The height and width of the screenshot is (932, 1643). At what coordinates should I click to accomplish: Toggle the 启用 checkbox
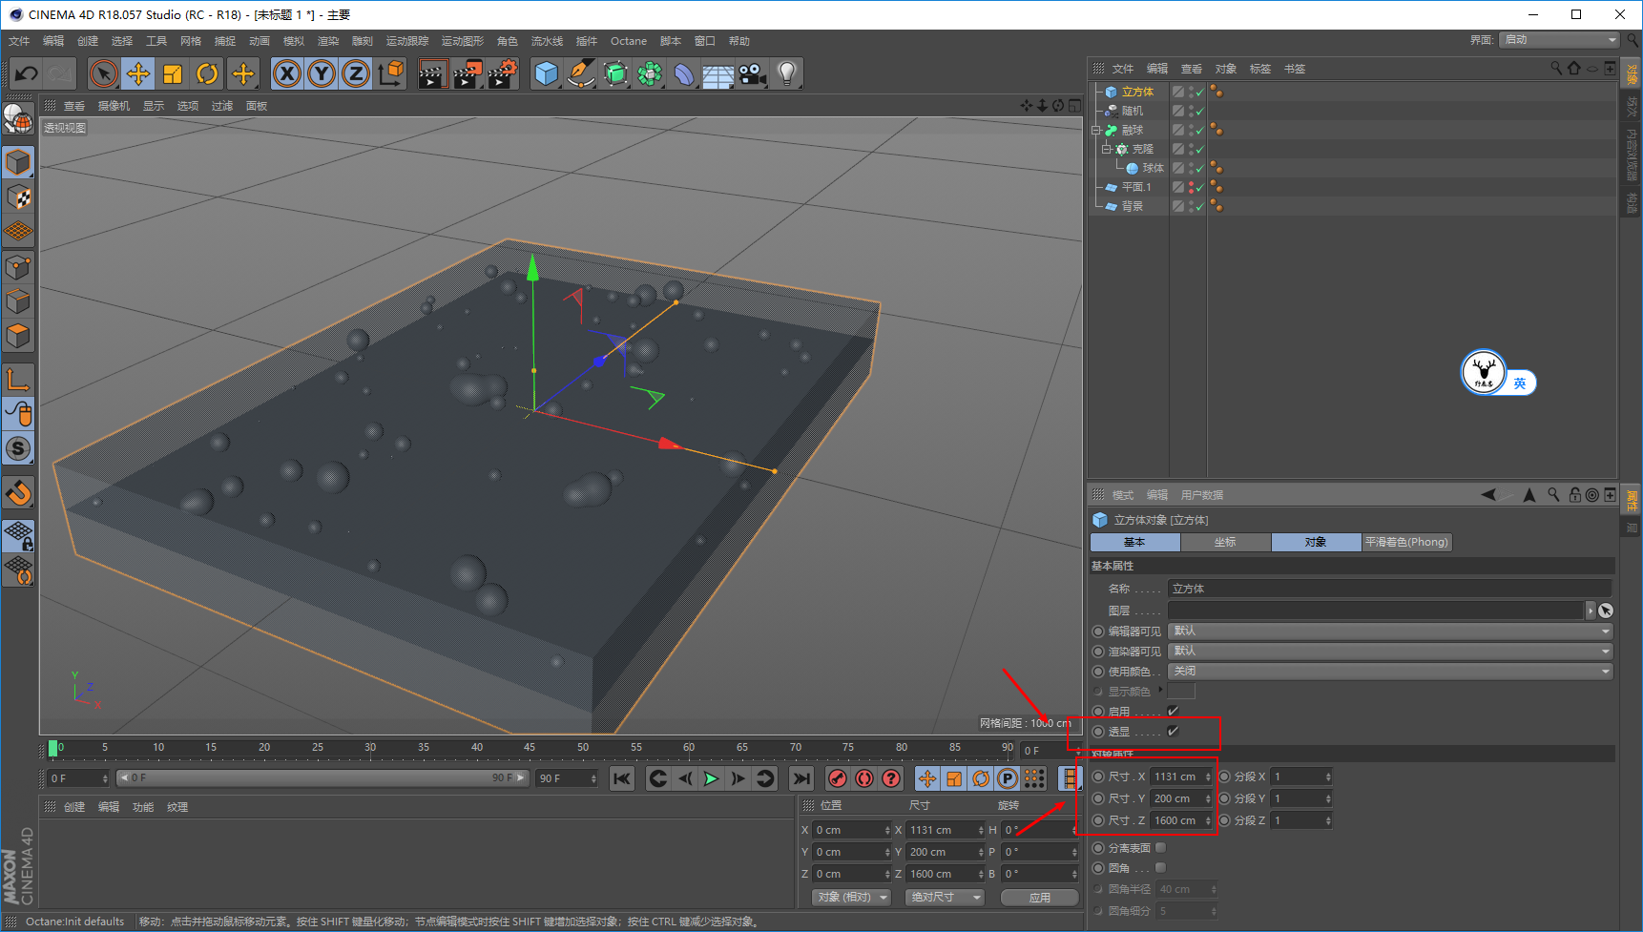point(1174,711)
